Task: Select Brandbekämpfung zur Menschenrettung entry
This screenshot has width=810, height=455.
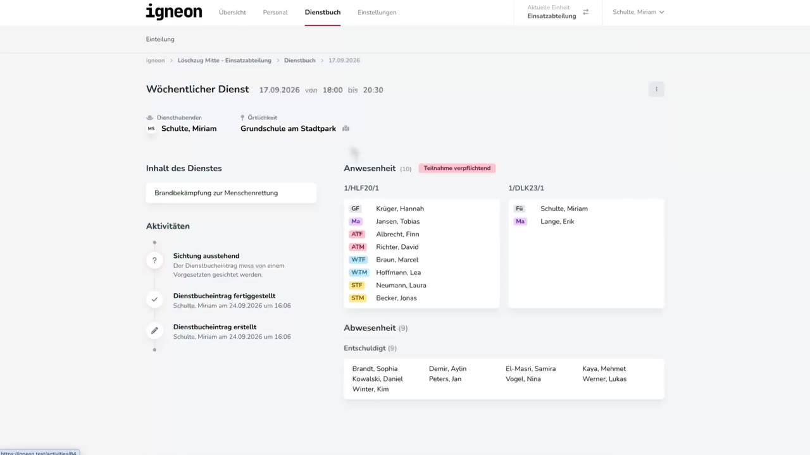Action: pos(231,193)
